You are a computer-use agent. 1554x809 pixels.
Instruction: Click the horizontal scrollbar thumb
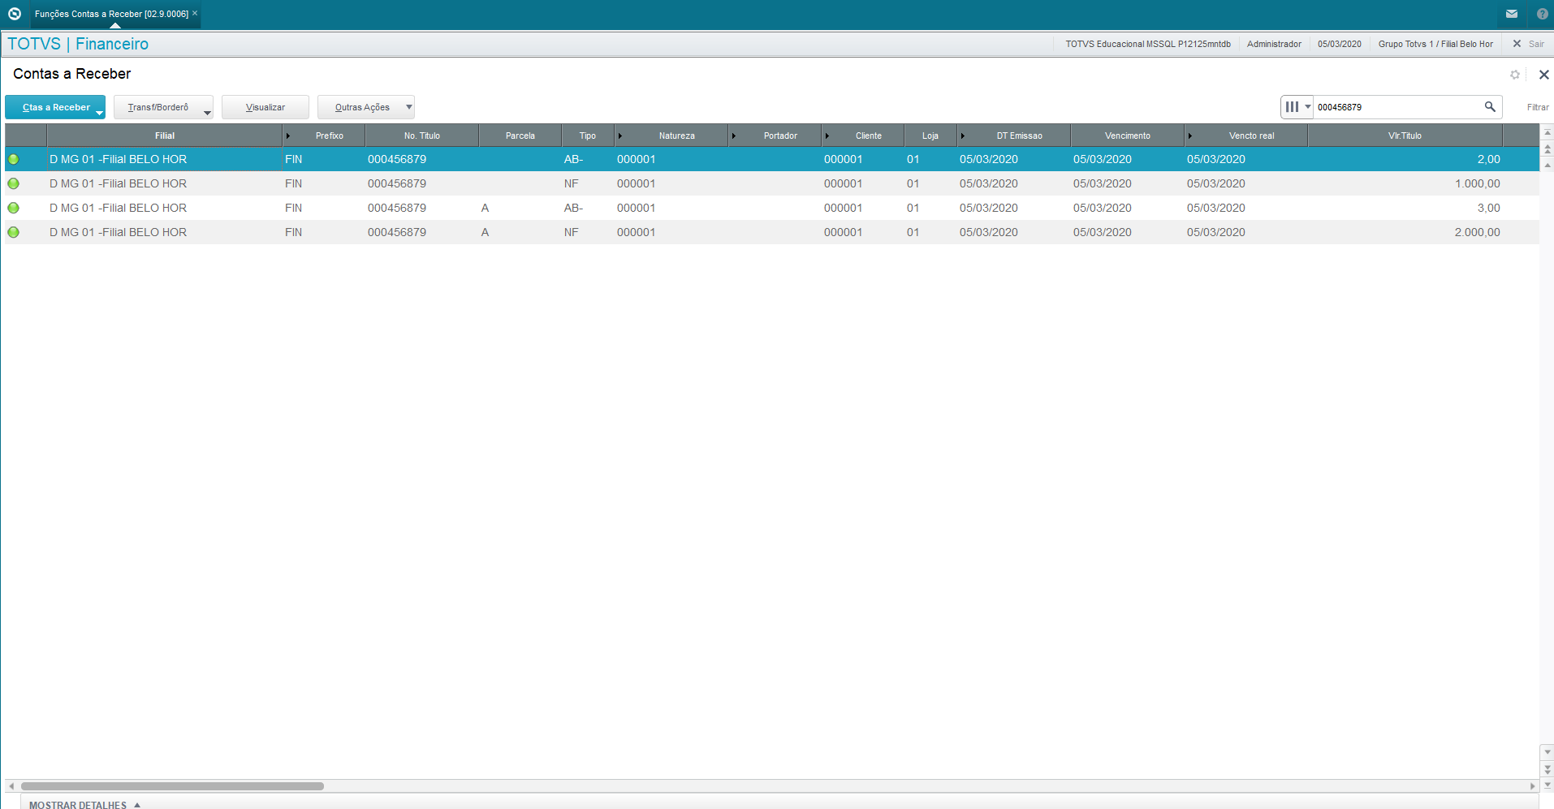pos(172,786)
